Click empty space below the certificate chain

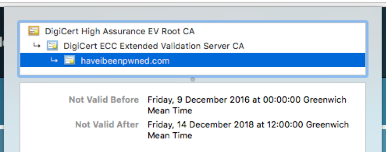coord(193,71)
